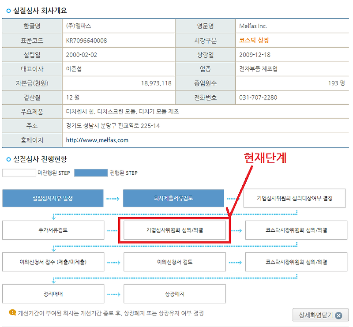
Task: Click the orange notice icon beside 개선기간 text
Action: click(x=12, y=312)
